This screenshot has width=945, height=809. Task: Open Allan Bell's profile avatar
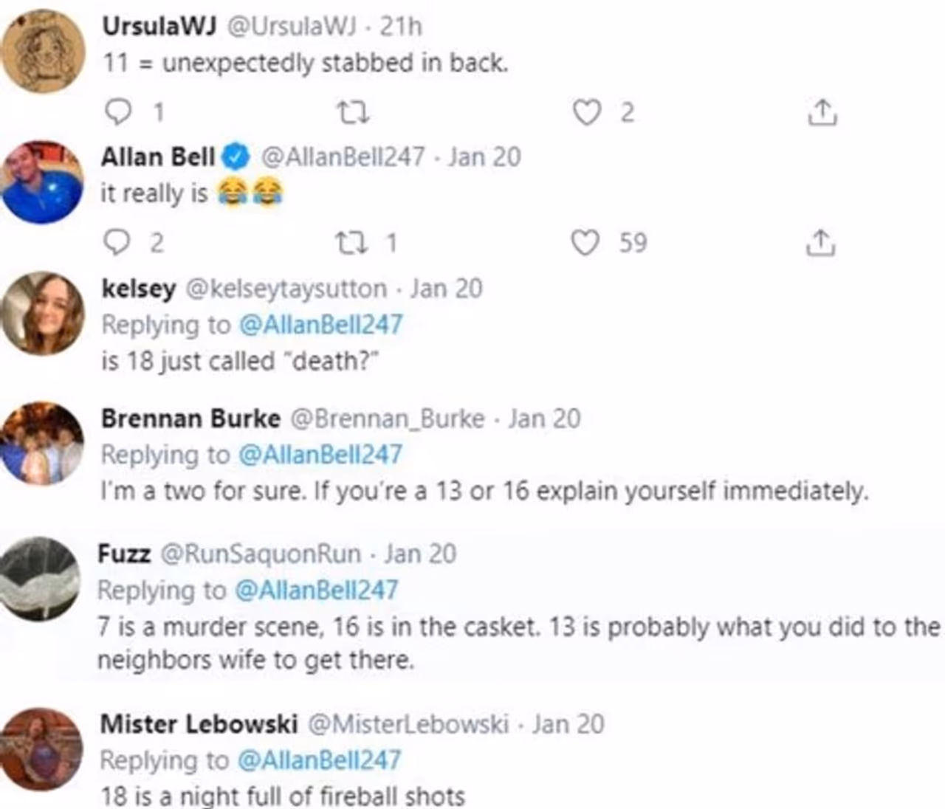[x=43, y=182]
